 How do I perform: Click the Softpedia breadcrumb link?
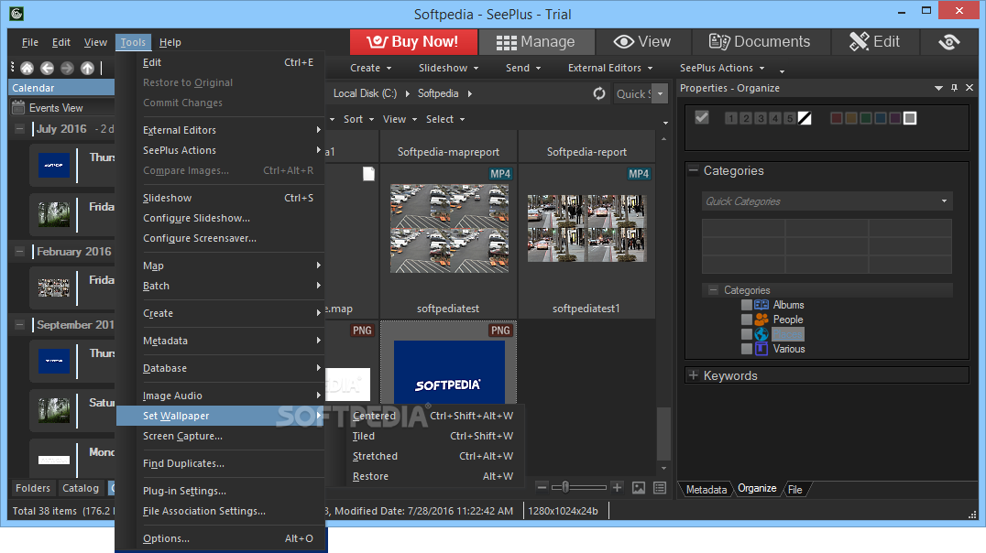(x=438, y=93)
